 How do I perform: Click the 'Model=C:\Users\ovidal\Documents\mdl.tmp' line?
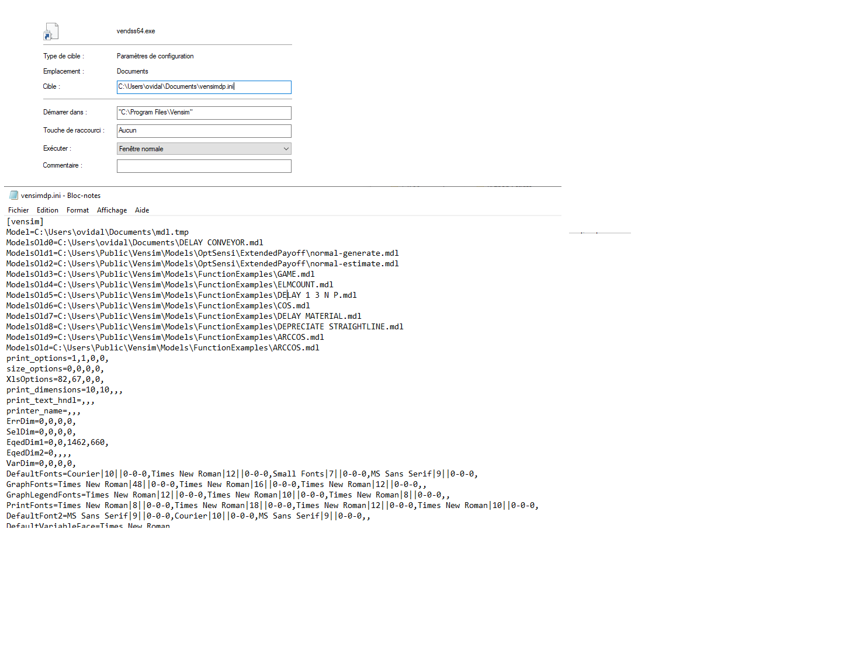[98, 232]
